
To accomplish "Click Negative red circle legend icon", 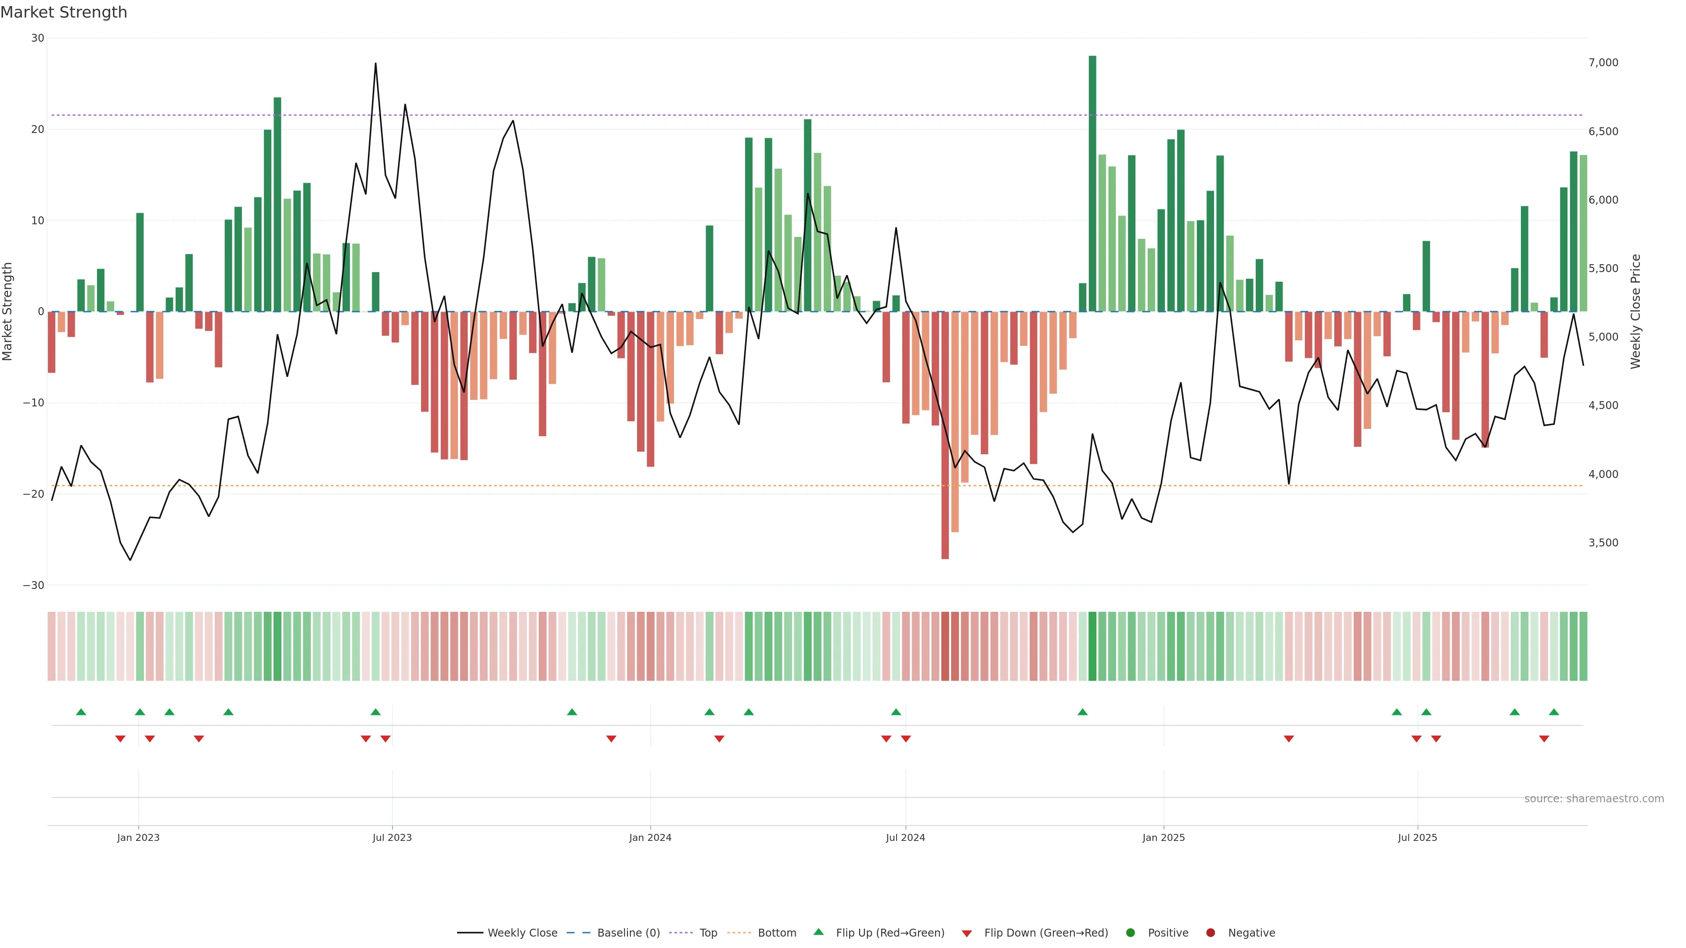I will coord(1210,933).
